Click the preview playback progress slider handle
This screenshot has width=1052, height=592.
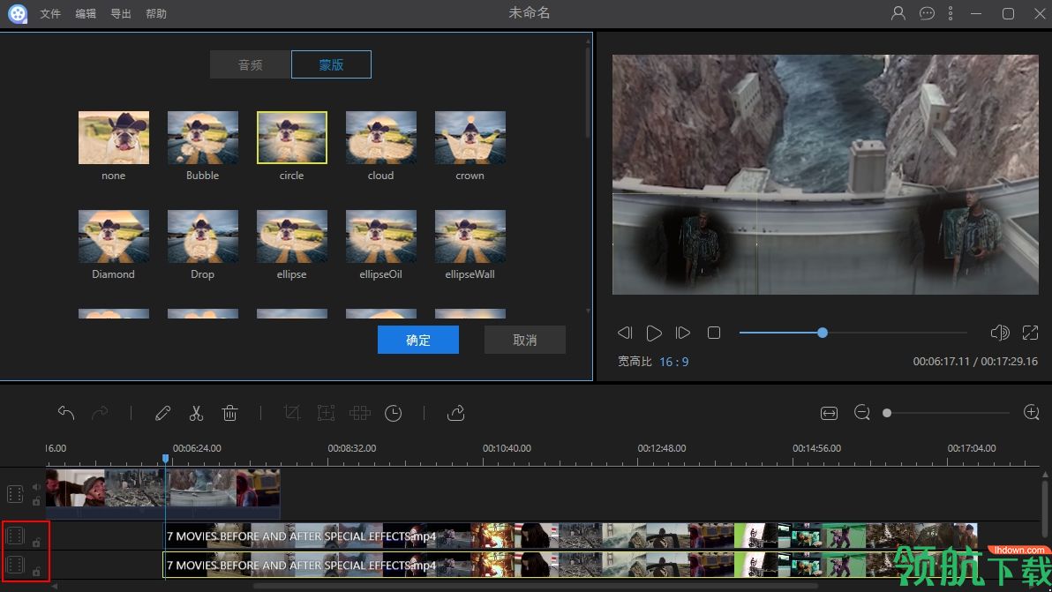point(823,333)
